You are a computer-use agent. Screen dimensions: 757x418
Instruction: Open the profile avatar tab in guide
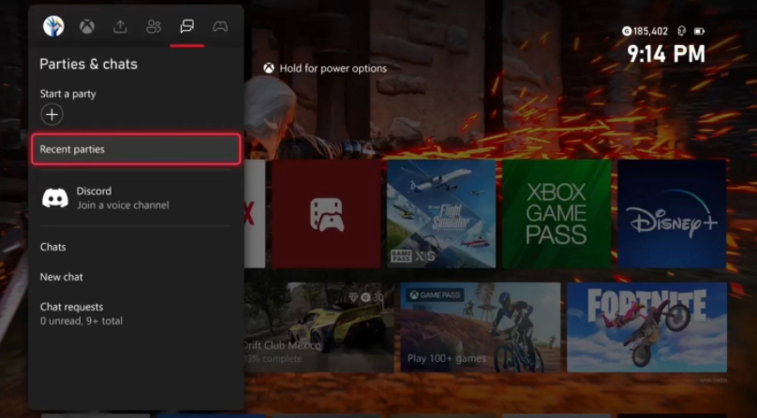click(53, 26)
